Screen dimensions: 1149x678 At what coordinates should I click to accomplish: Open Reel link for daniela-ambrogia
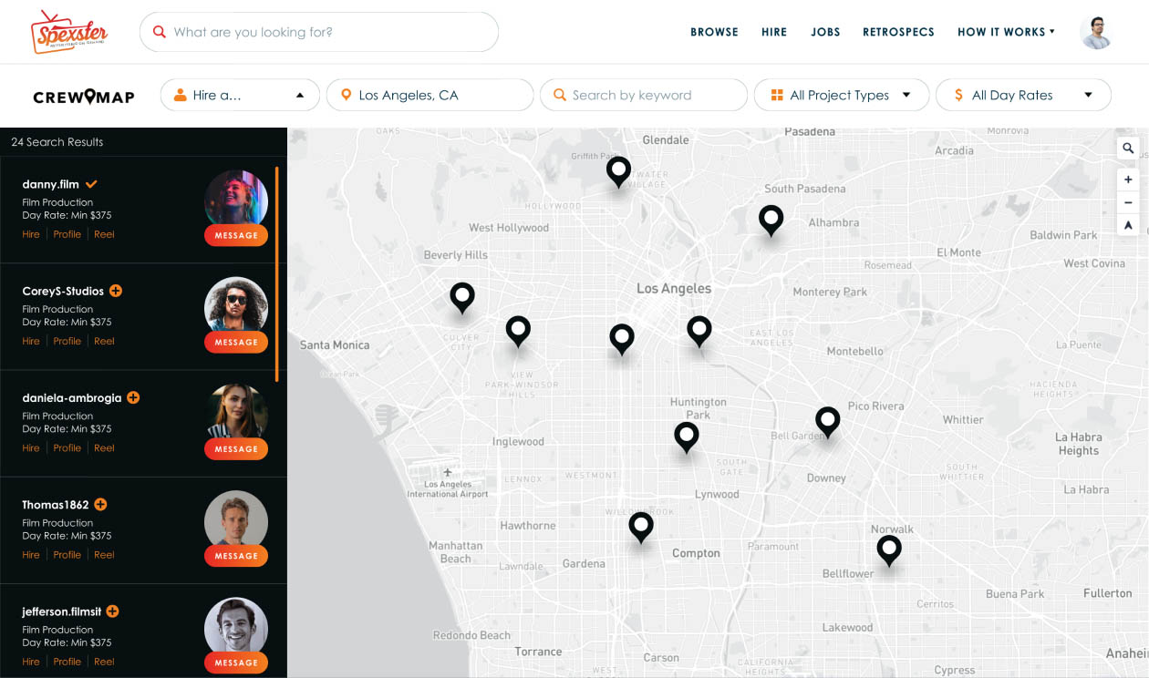click(x=104, y=447)
